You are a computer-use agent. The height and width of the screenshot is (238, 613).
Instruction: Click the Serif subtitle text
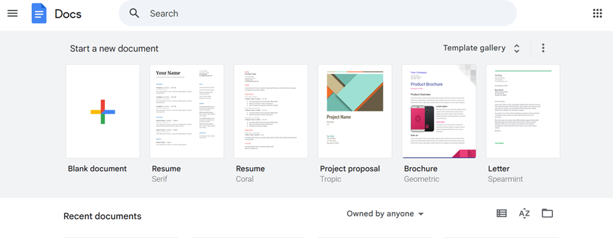point(160,179)
